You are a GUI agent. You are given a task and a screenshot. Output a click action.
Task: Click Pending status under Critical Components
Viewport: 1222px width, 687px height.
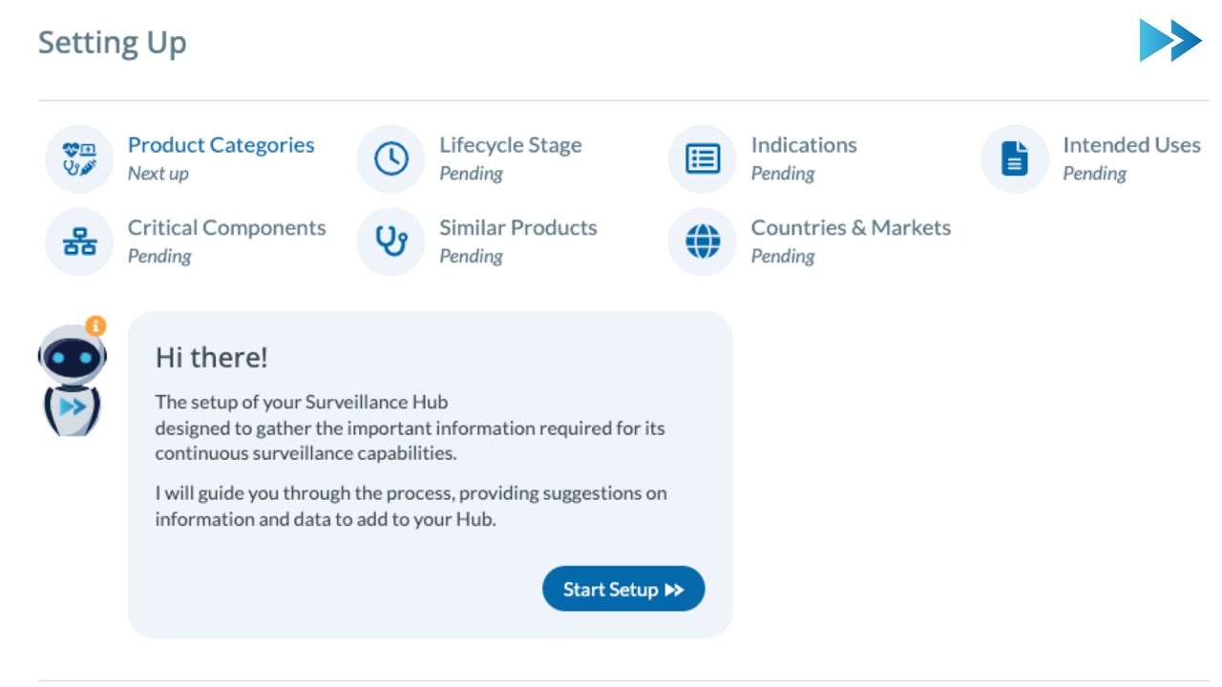[x=159, y=257]
